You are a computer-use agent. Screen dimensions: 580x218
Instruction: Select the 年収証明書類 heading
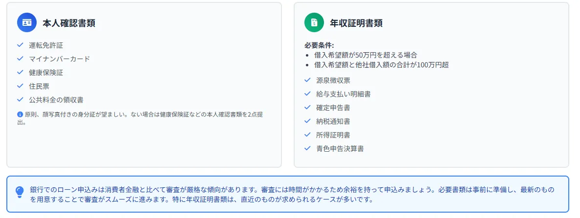[x=356, y=23]
